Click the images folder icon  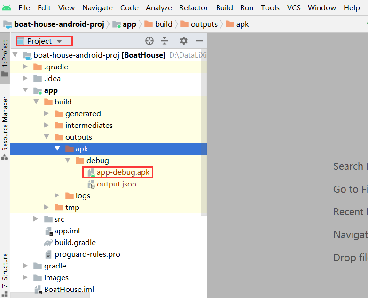pyautogui.click(x=38, y=277)
